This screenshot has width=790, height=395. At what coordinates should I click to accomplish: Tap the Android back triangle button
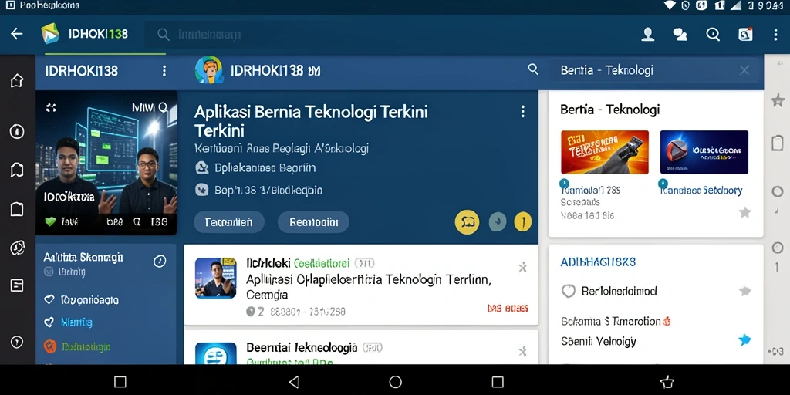click(x=294, y=381)
